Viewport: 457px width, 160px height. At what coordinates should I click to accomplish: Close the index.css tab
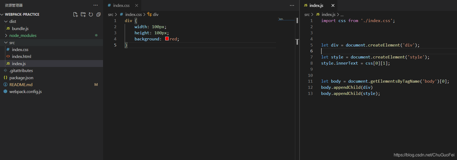137,5
